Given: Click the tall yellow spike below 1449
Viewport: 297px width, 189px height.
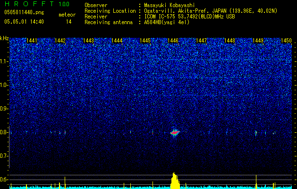Looking at the screenshot, I should (256, 181).
